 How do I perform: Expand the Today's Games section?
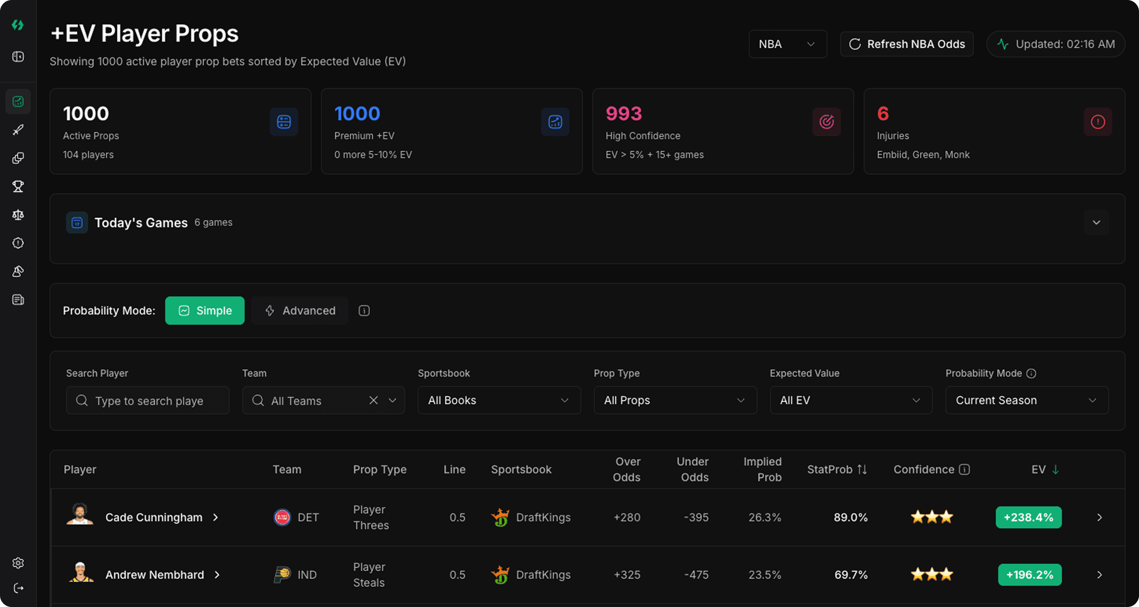1096,223
